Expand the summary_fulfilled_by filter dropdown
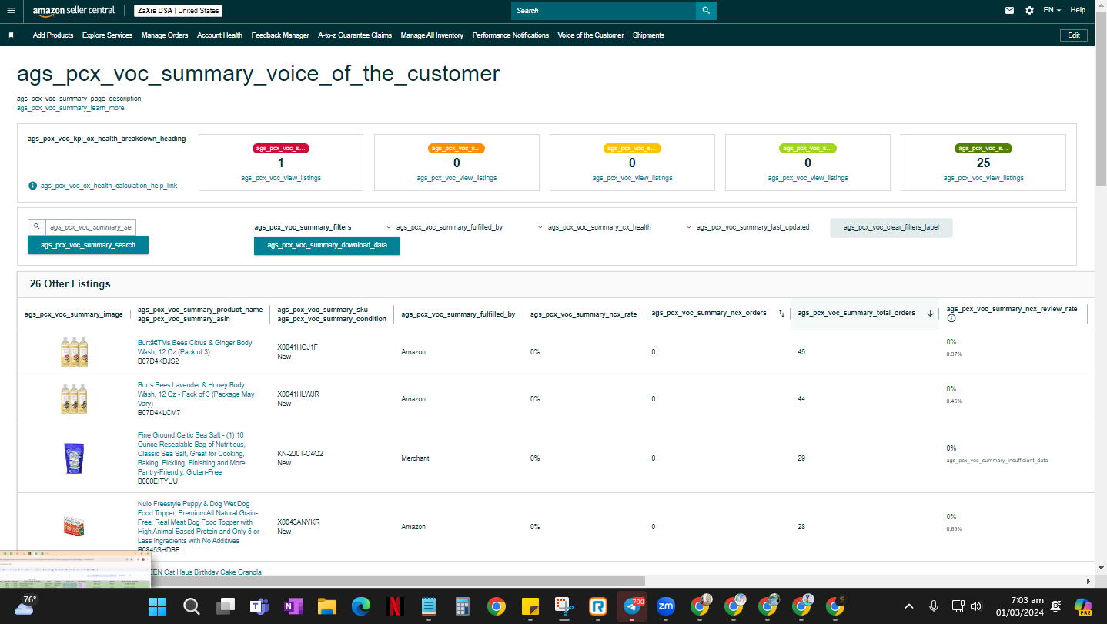The image size is (1107, 624). coord(445,227)
